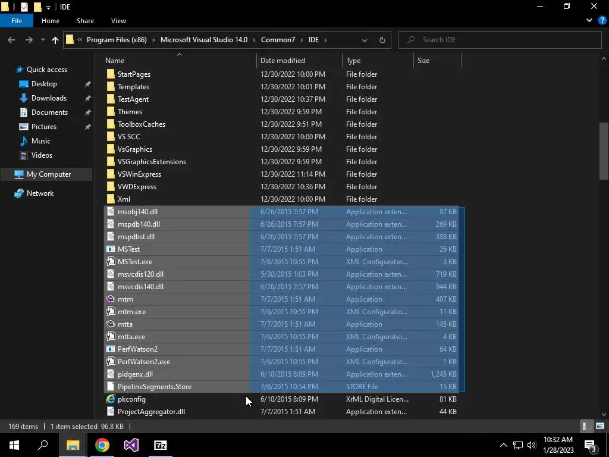This screenshot has height=457, width=609.
Task: Click the file list vertical scrollbar thumb
Action: tap(604, 151)
